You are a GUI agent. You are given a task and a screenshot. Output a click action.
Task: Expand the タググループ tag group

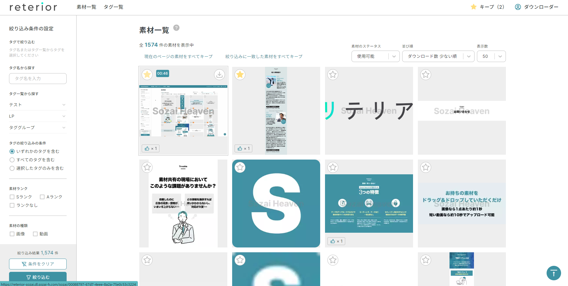tap(38, 128)
